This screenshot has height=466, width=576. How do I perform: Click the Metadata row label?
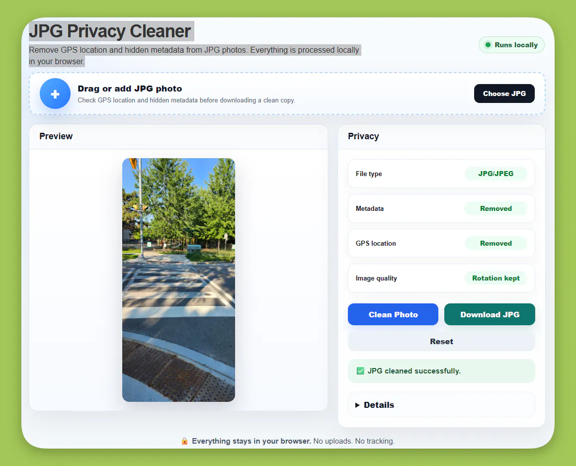[x=370, y=208]
